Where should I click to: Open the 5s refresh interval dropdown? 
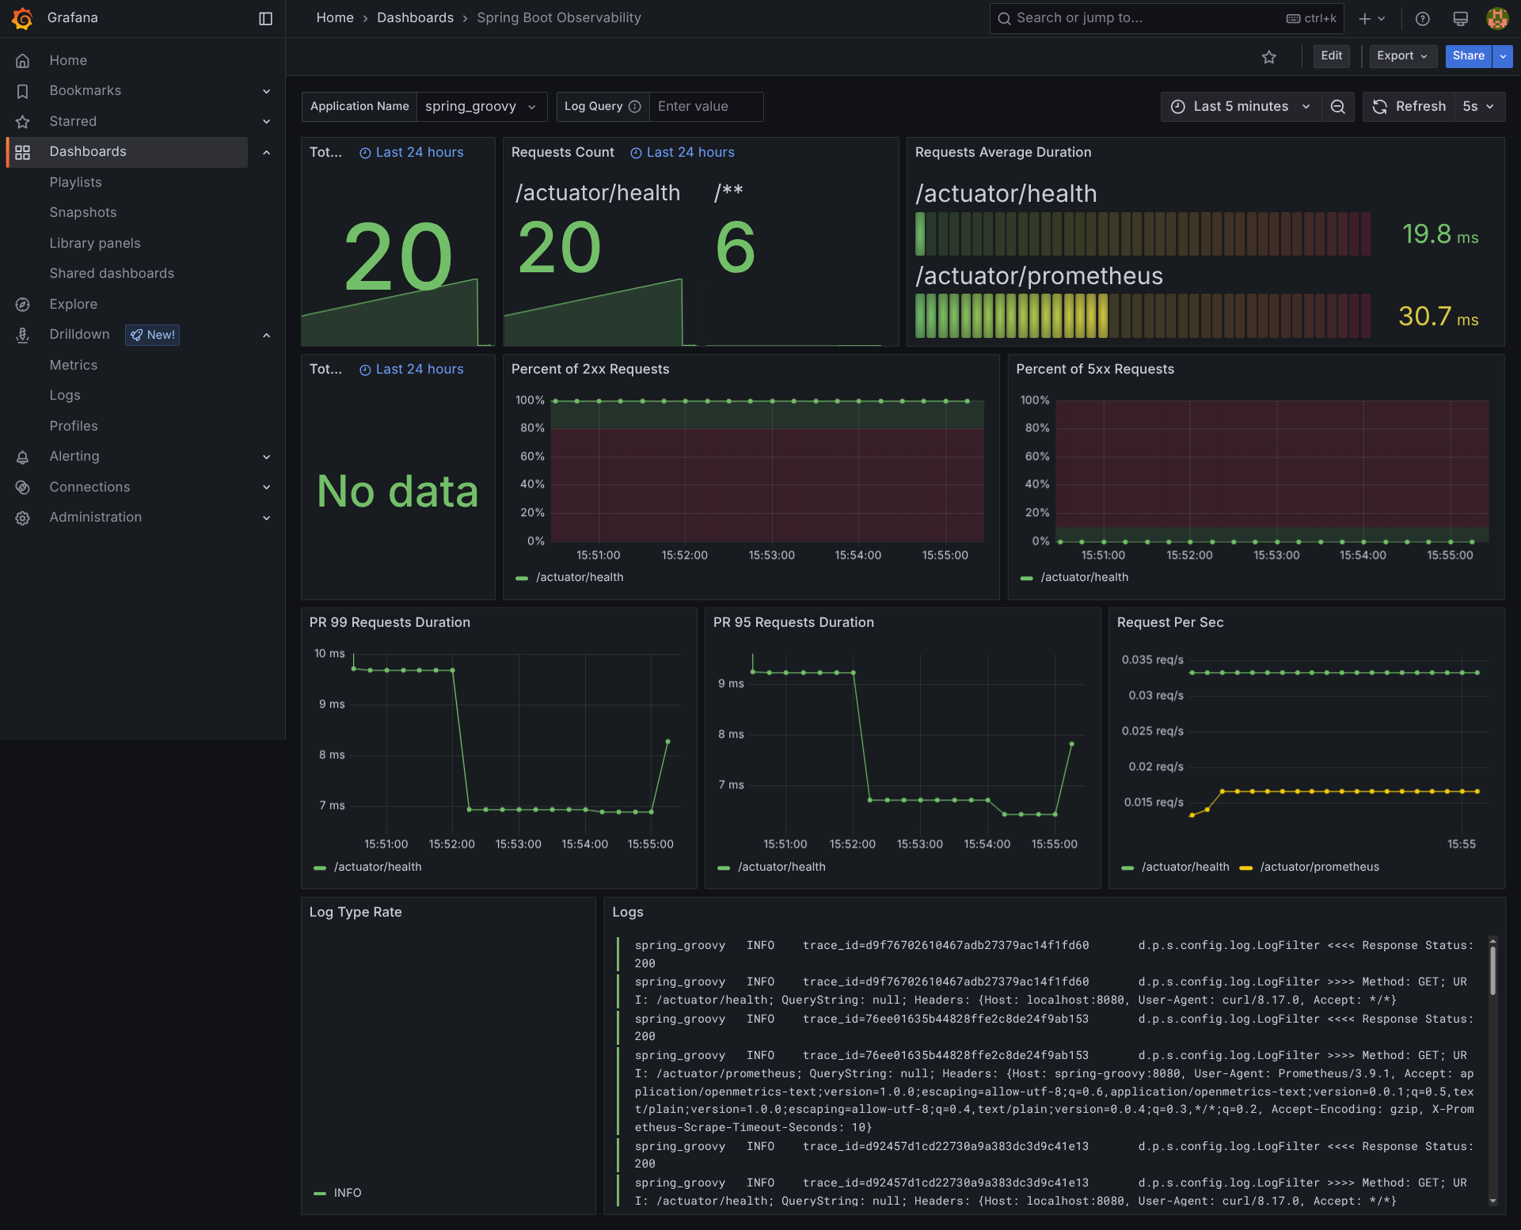click(x=1478, y=107)
